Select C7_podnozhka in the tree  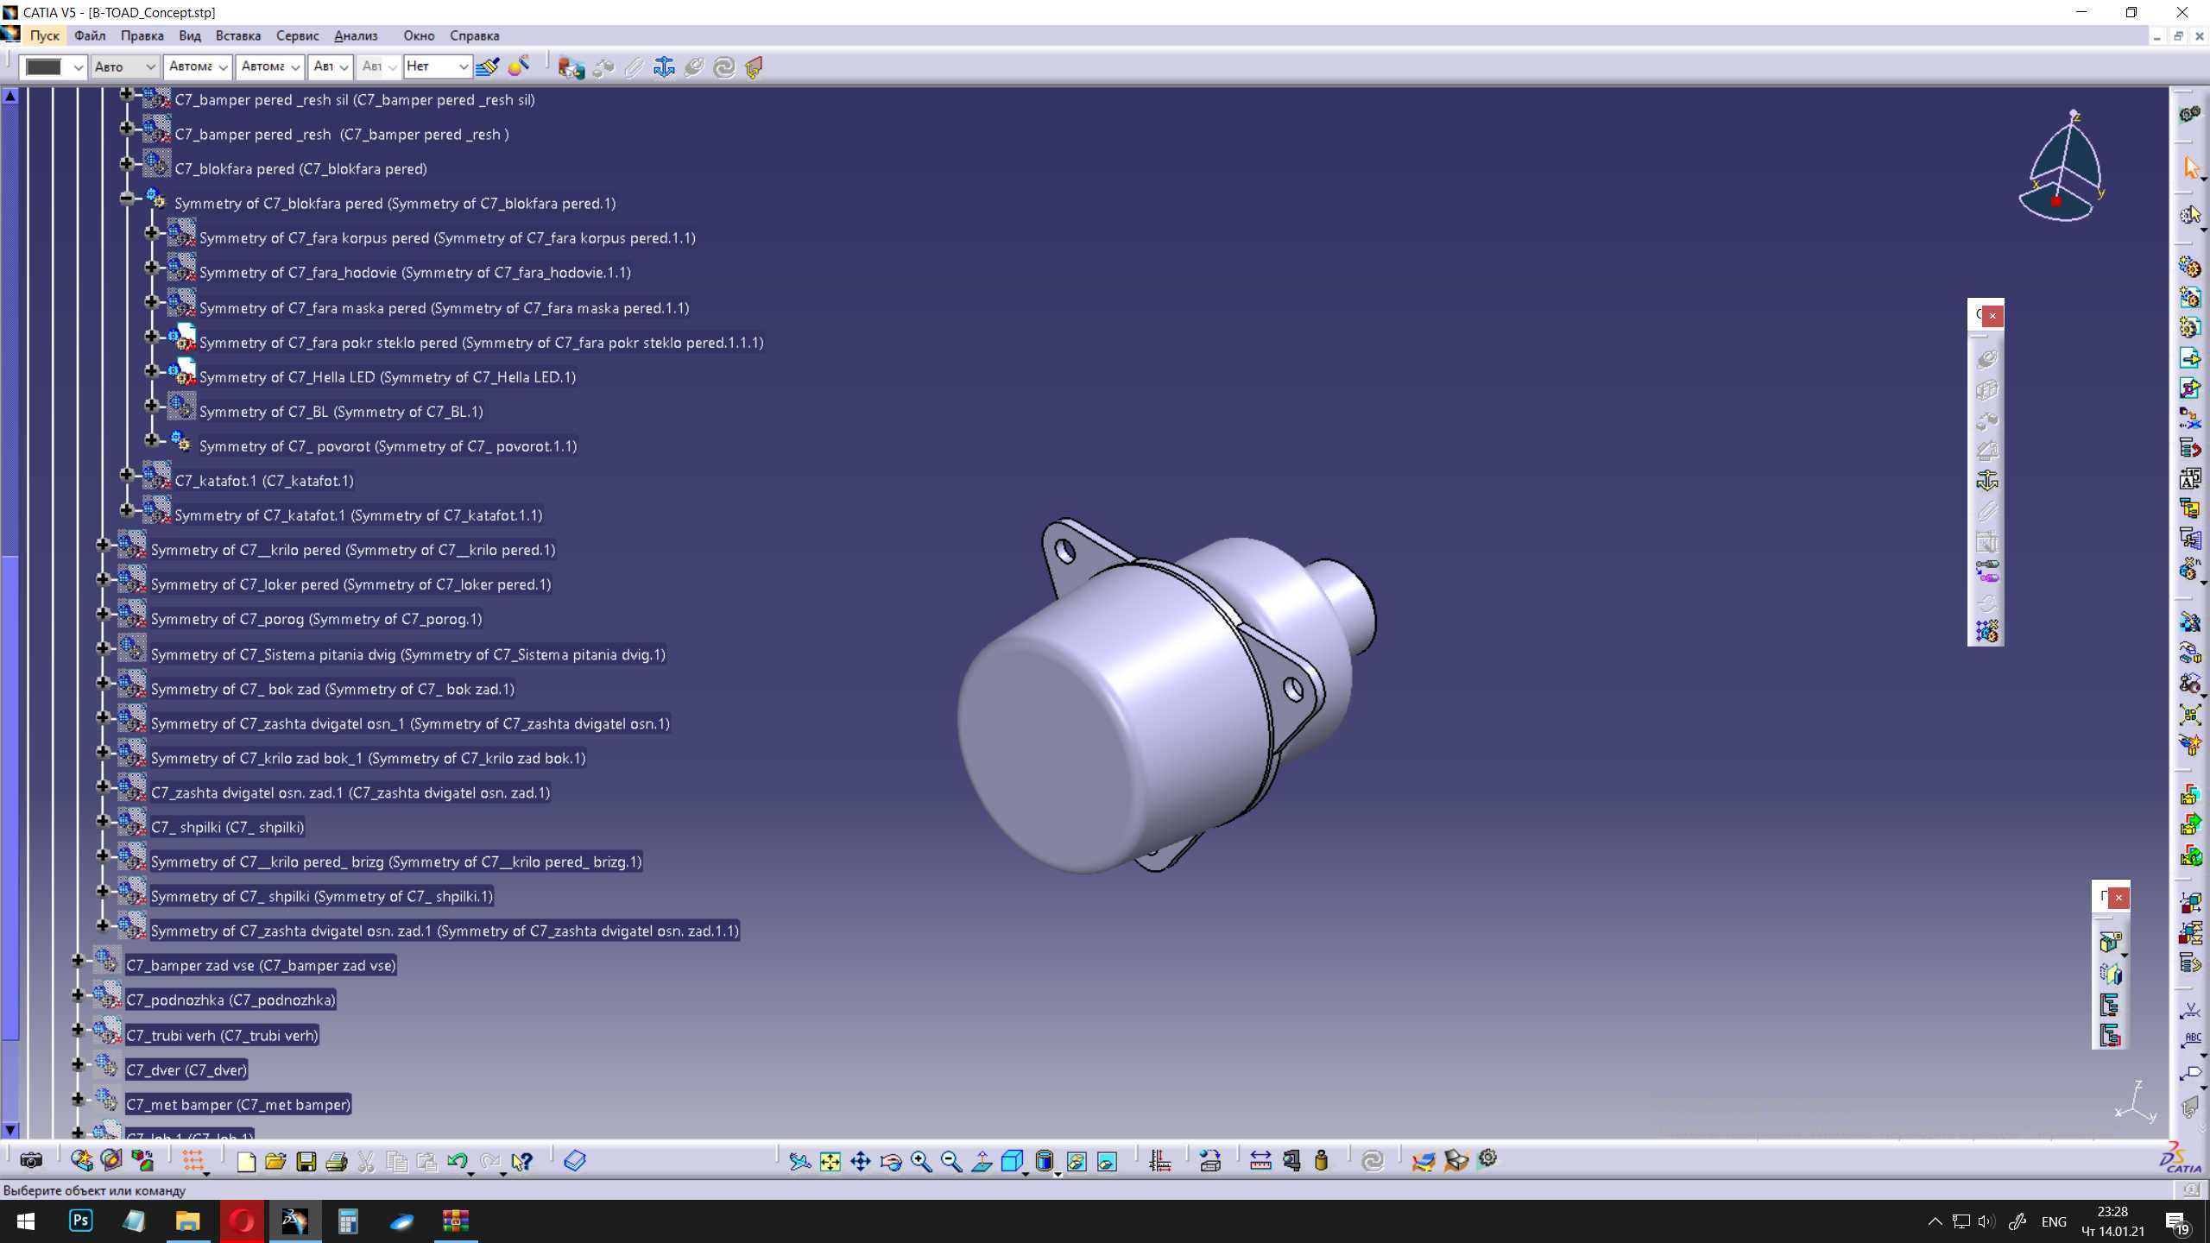pyautogui.click(x=230, y=1000)
